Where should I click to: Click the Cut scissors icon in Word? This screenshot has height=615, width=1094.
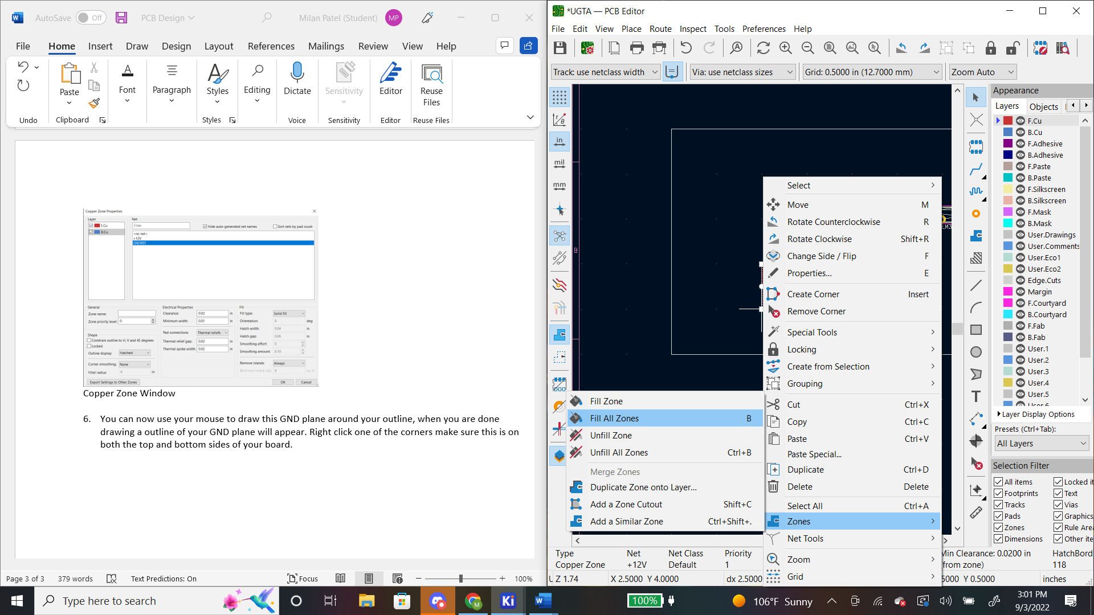click(x=94, y=68)
